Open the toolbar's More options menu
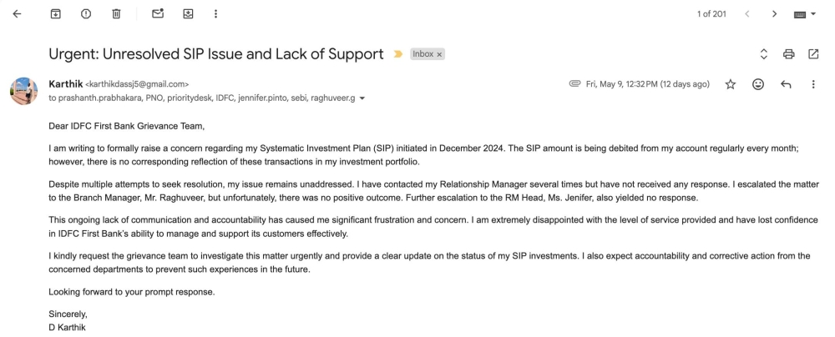 216,14
